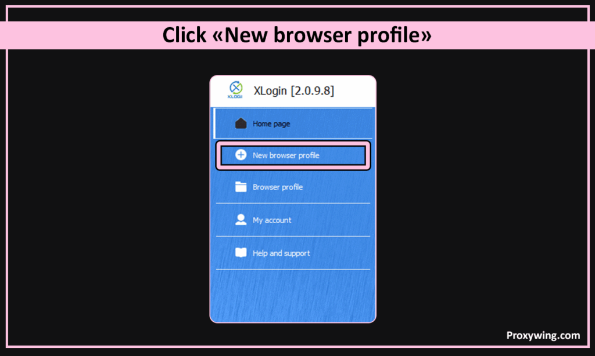Click the version number [2.0.9.8] in the title

click(312, 91)
